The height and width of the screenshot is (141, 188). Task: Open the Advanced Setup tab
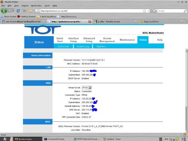click(89, 40)
